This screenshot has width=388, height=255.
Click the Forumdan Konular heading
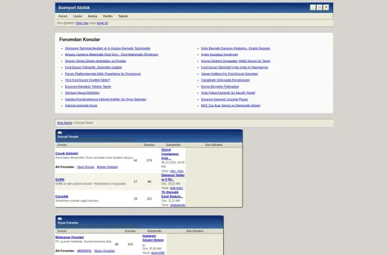[80, 39]
